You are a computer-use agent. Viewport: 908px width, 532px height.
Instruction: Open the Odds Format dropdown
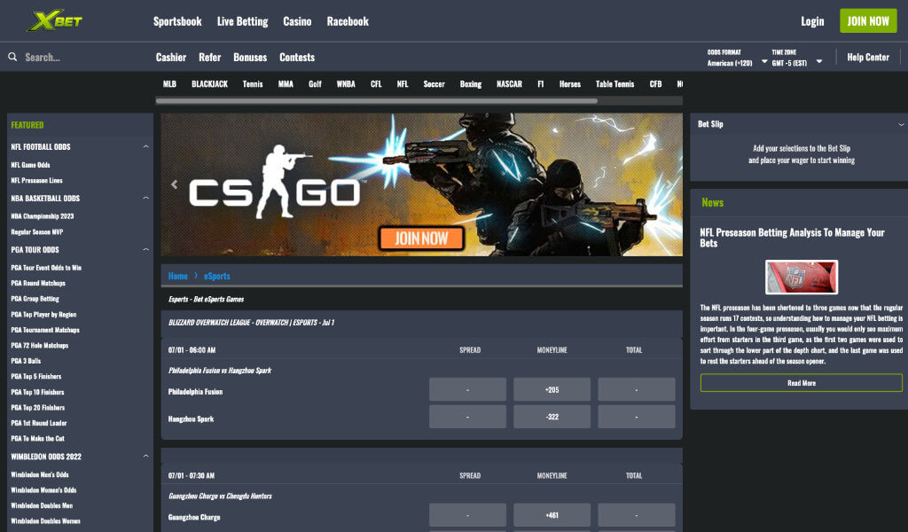pos(737,58)
